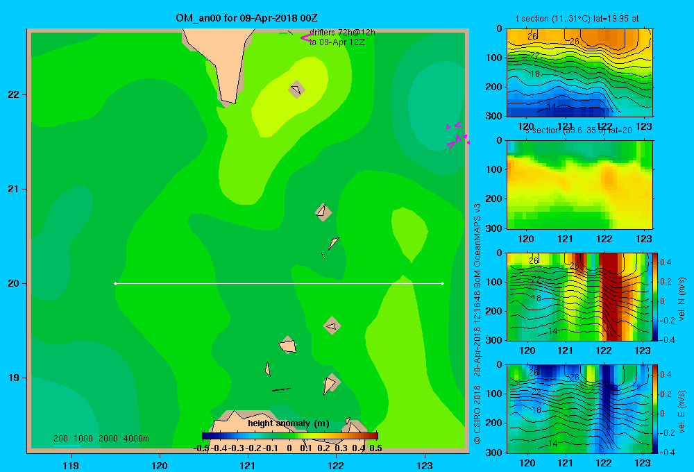Click the 'vel. N (m/s)' color bar
The height and width of the screenshot is (472, 694).
(655, 296)
